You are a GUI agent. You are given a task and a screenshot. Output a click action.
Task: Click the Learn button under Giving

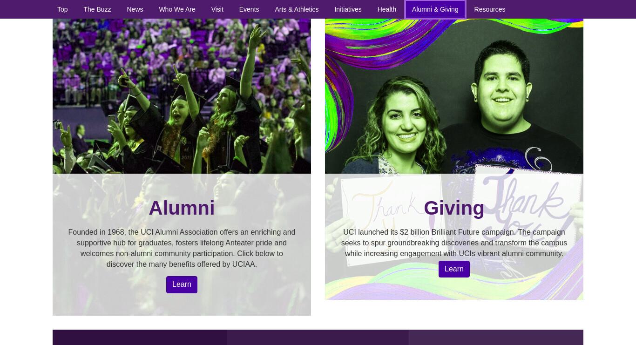(x=454, y=269)
